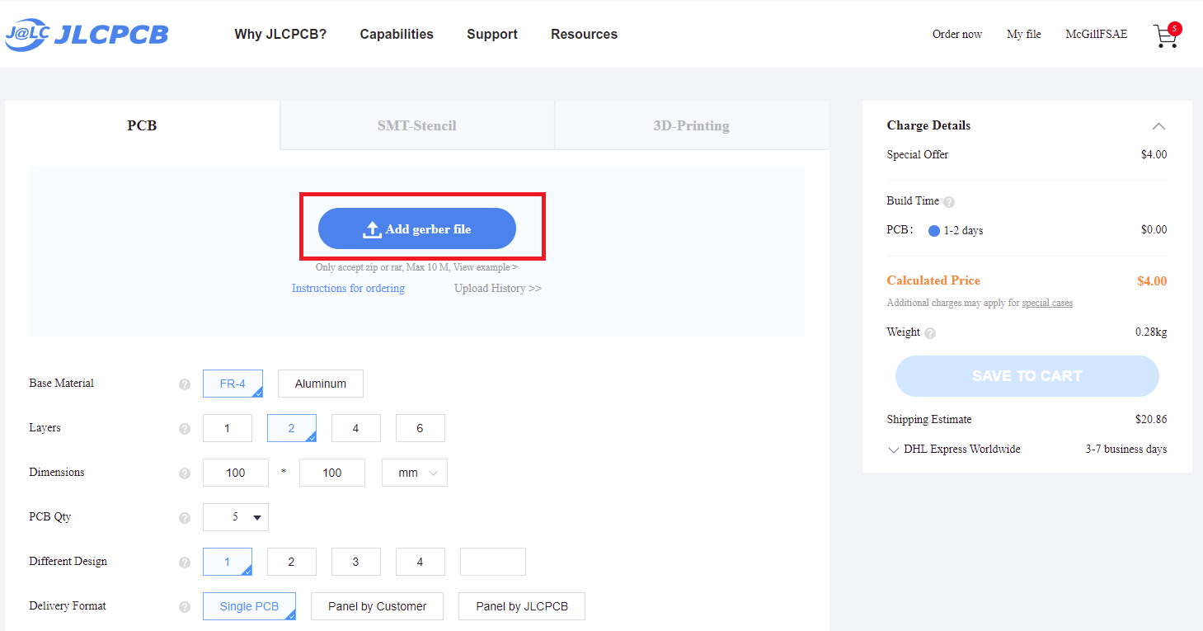Image resolution: width=1203 pixels, height=631 pixels.
Task: Click the Calculated Price $4.00 value
Action: [1152, 281]
